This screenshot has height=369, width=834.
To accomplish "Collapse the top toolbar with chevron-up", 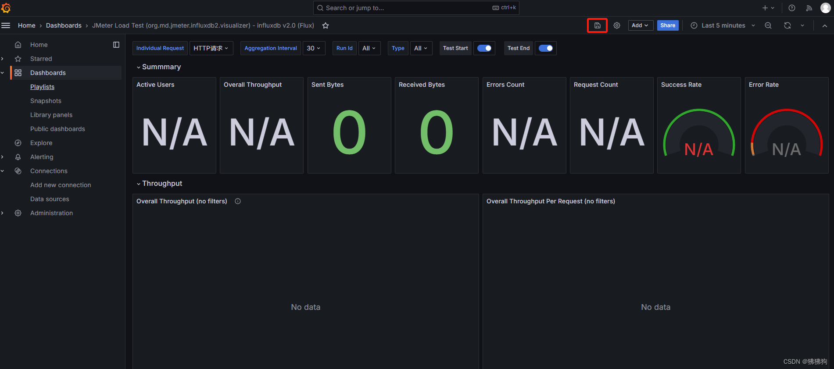I will 825,25.
